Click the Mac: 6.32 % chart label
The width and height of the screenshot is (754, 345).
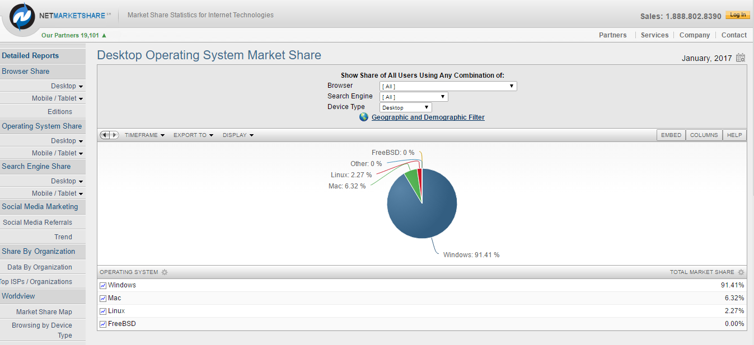[347, 186]
